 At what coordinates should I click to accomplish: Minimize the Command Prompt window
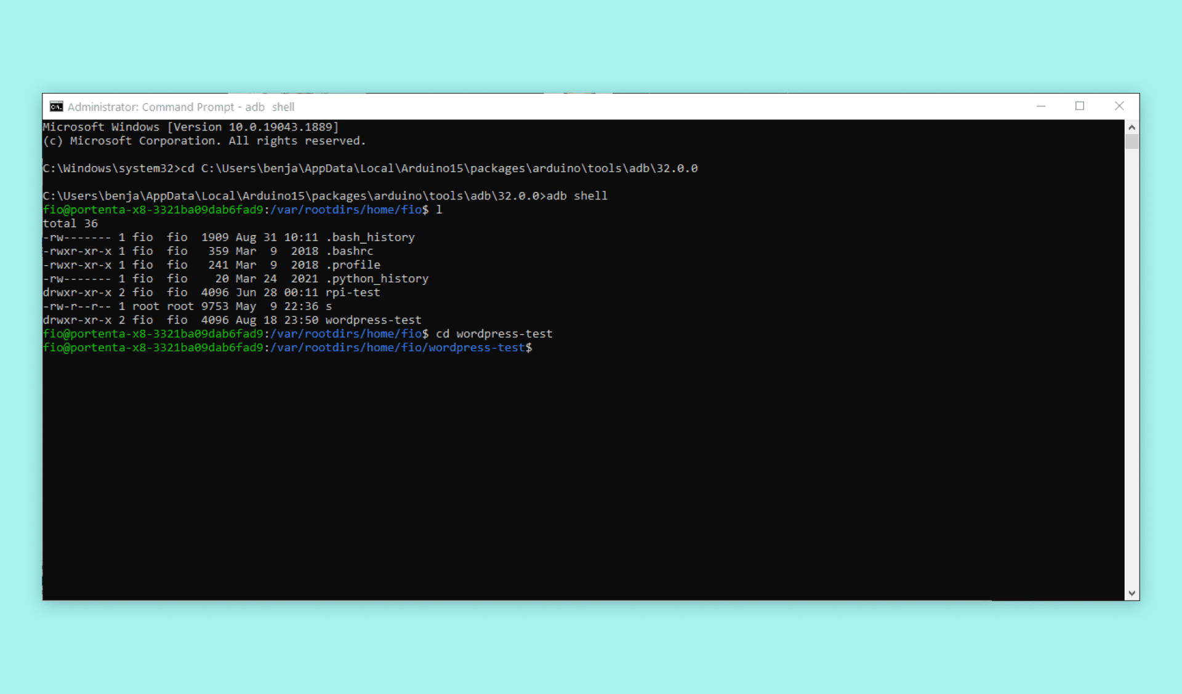[x=1040, y=106]
